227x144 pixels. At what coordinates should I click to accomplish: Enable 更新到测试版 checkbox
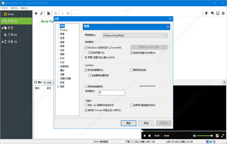click(x=131, y=70)
